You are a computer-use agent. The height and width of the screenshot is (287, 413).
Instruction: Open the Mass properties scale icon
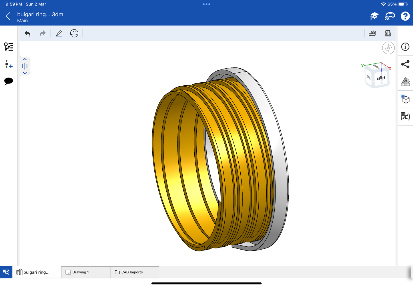coord(388,33)
